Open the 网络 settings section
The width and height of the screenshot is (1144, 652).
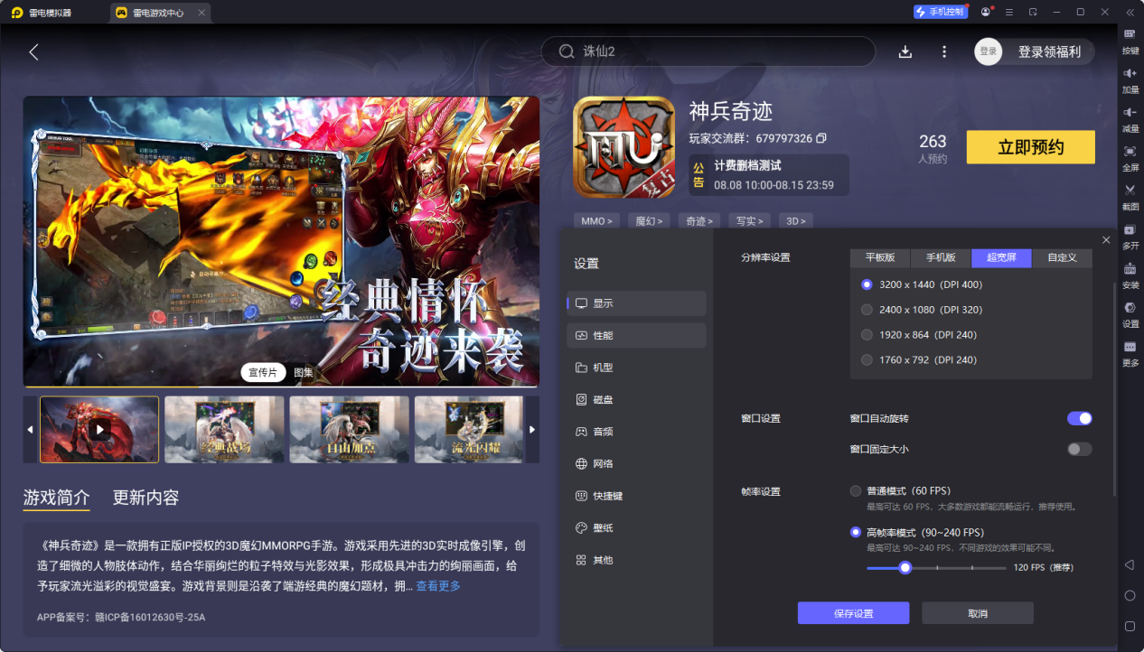(636, 463)
